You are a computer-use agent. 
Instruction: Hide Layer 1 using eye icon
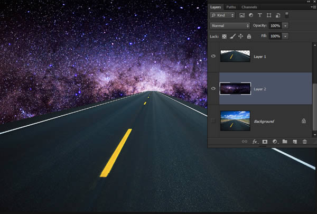[x=213, y=56]
